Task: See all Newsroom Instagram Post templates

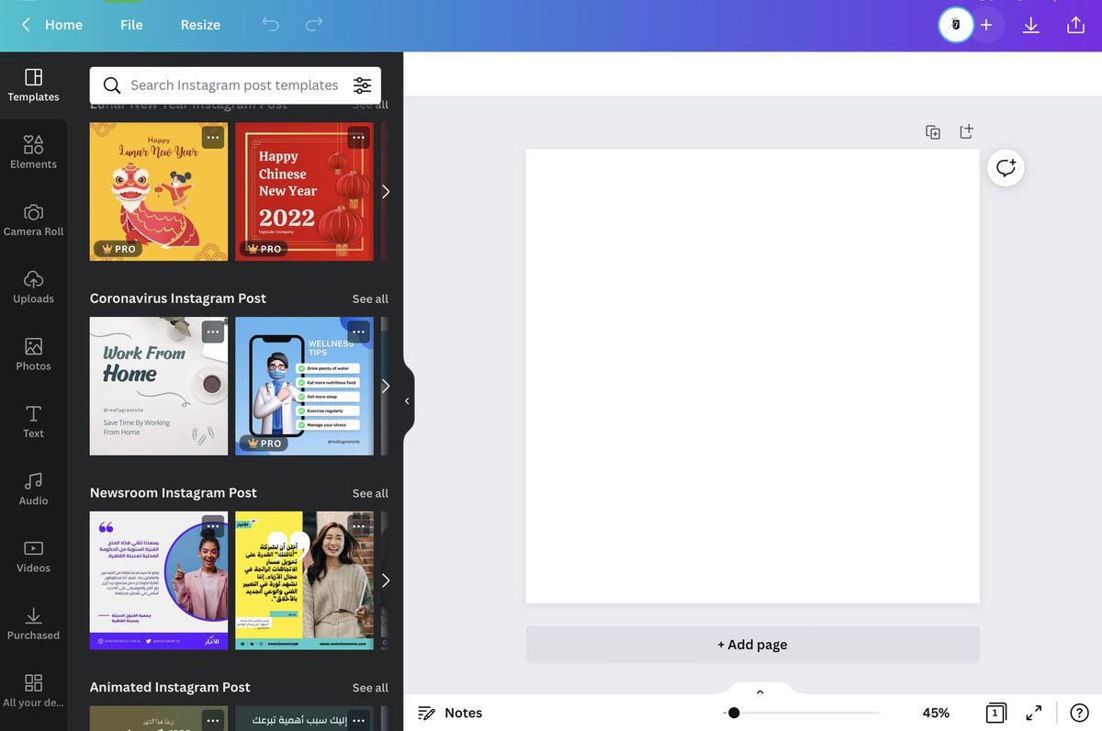Action: [x=370, y=493]
